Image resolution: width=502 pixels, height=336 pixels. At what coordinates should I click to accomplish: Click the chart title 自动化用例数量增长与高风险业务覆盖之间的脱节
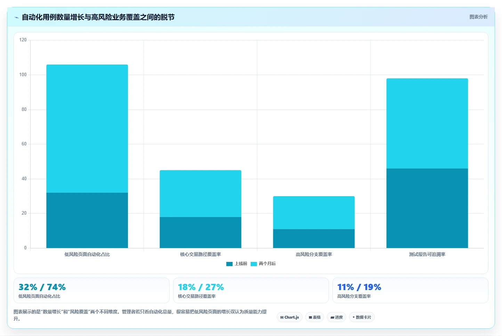click(98, 17)
